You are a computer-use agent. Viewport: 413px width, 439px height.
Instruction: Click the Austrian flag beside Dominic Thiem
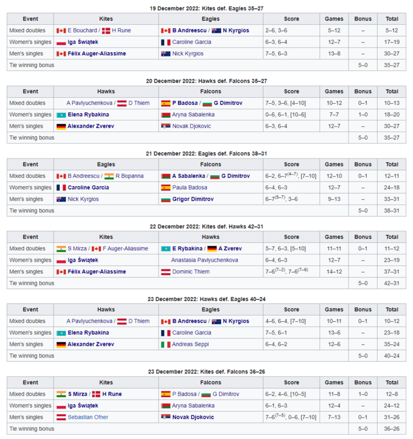tap(165, 271)
